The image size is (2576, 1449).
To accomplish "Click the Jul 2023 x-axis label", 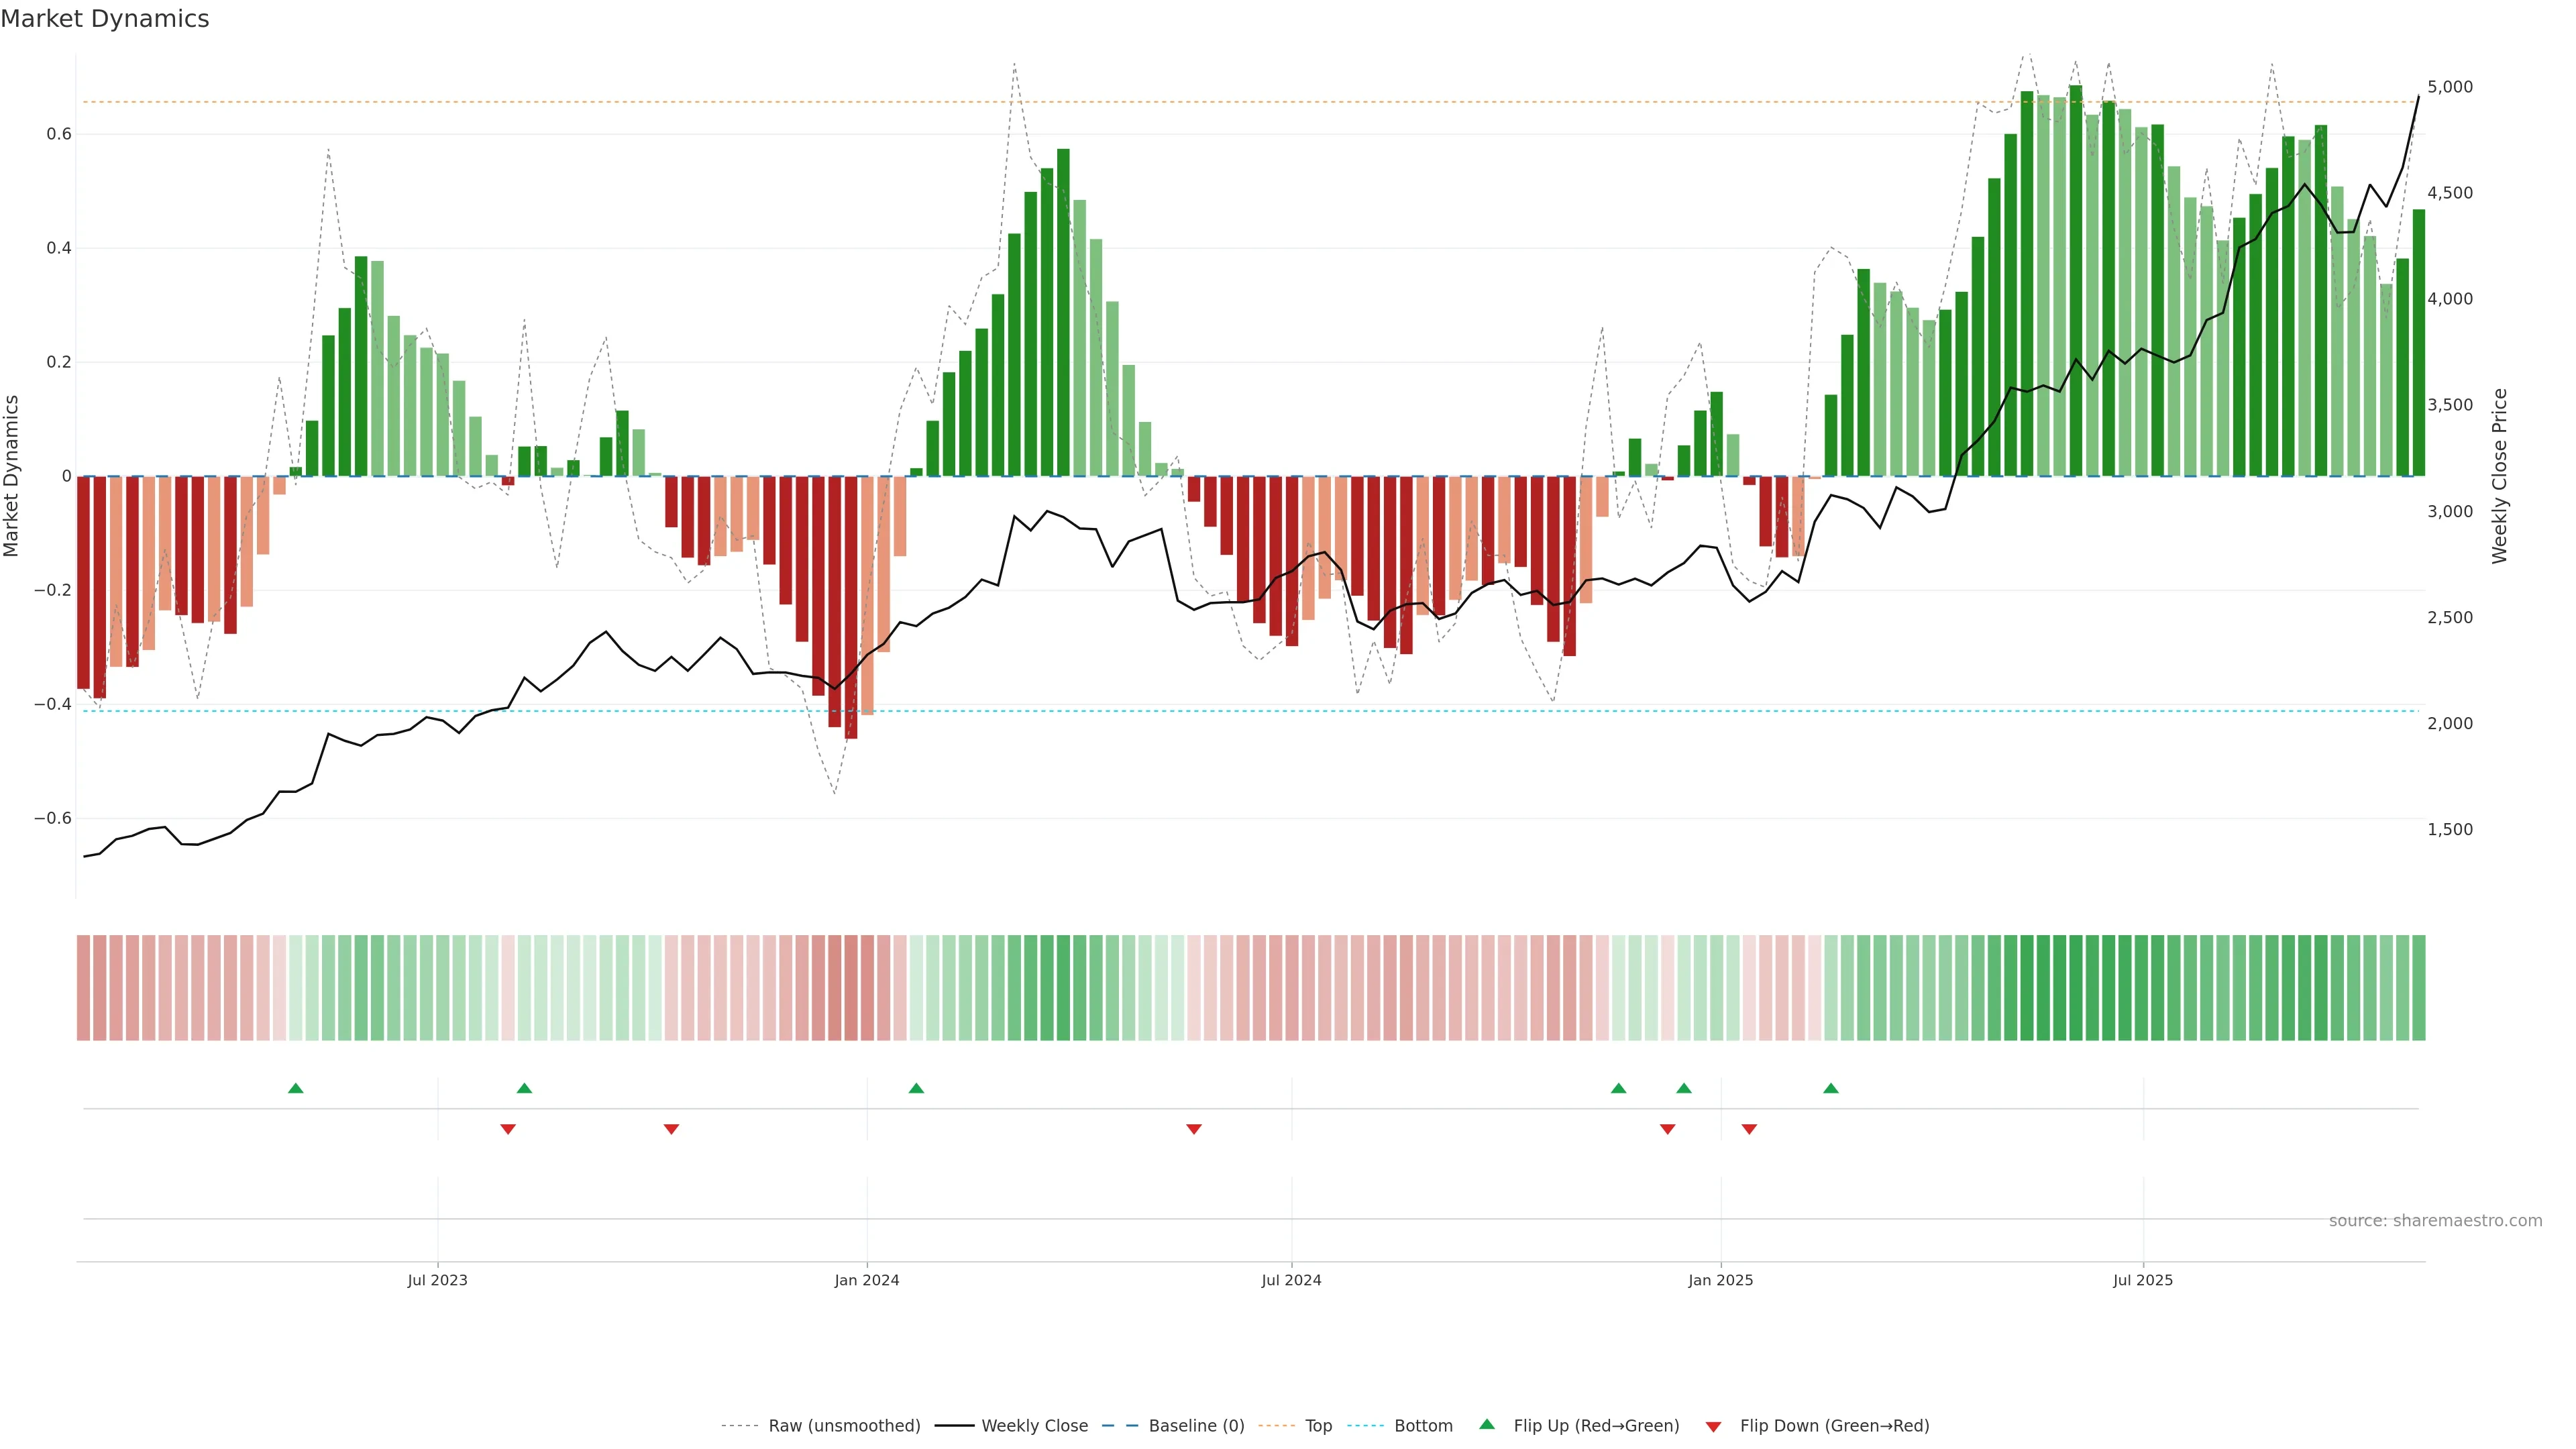I will tap(437, 1280).
